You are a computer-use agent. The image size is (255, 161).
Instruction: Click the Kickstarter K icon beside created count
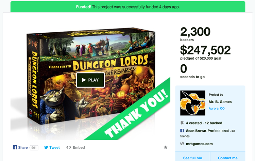(182, 123)
